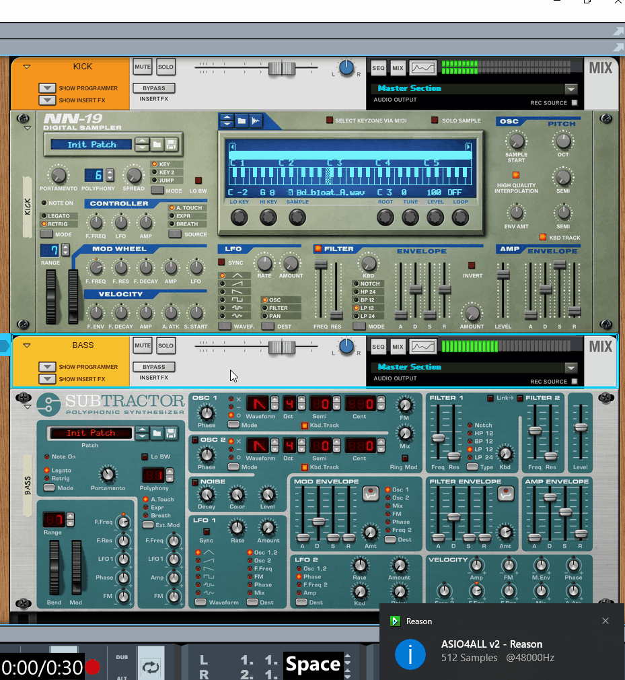Adjust NN-19 Amp Level slider

[x=503, y=275]
